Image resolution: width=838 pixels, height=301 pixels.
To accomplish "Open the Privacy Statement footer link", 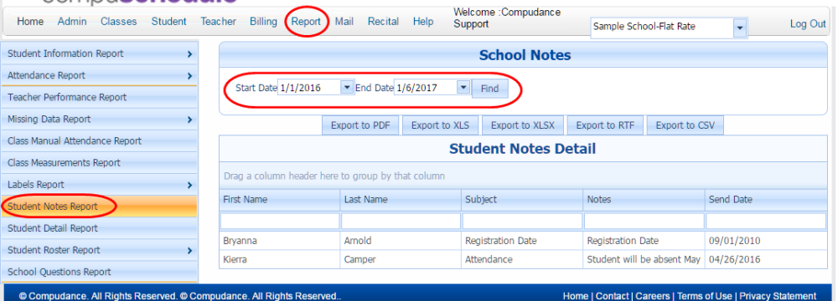I will coord(778,296).
